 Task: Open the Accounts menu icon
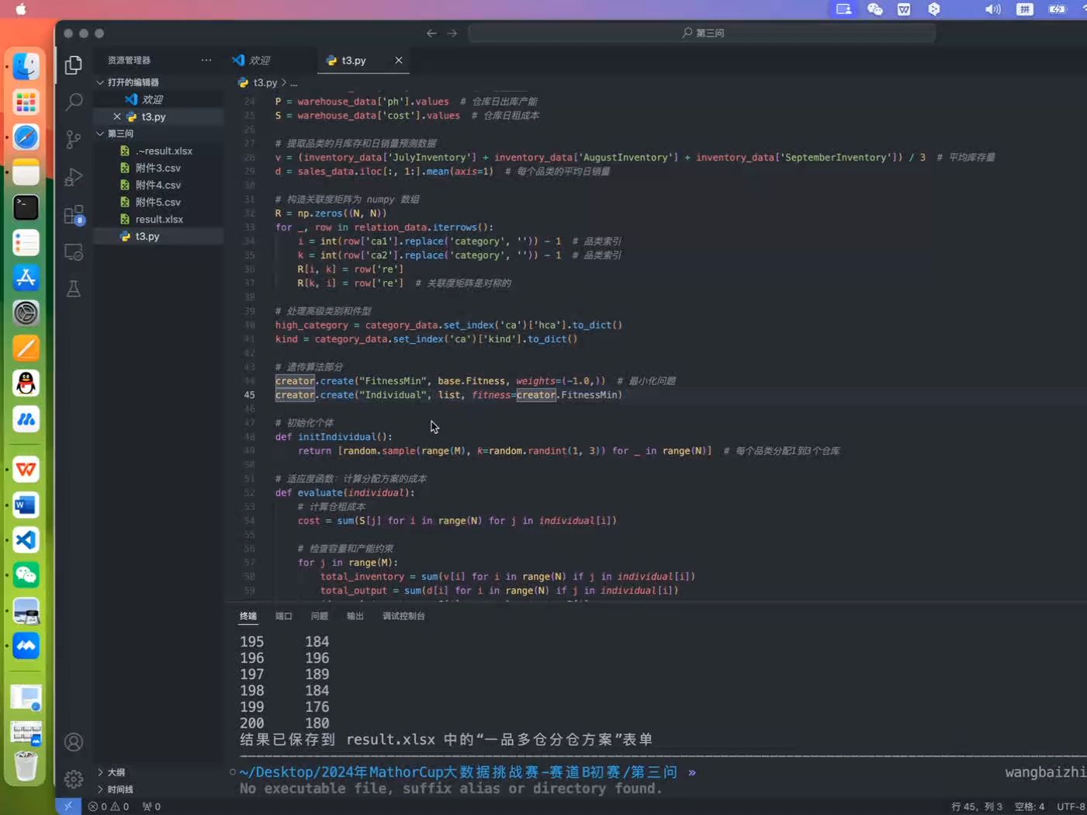[x=74, y=742]
